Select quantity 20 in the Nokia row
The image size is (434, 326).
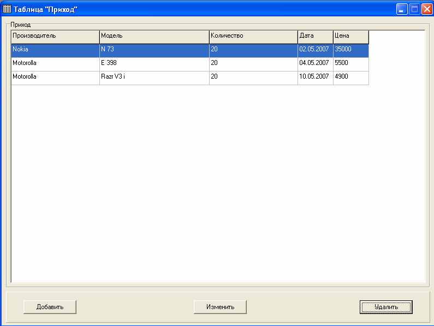(x=253, y=51)
